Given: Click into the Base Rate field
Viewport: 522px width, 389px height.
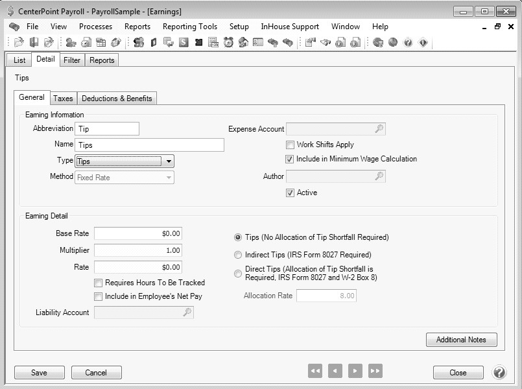Looking at the screenshot, I should pyautogui.click(x=137, y=233).
